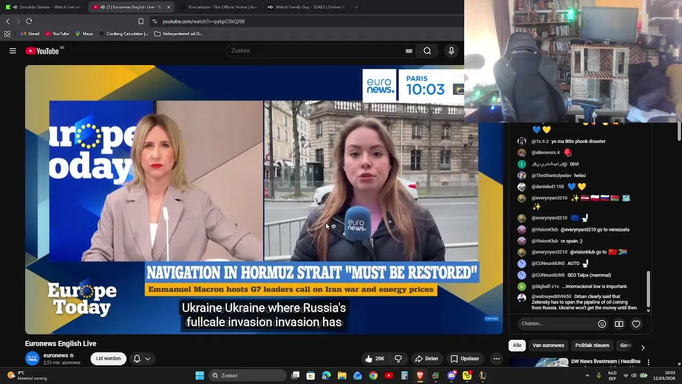Image resolution: width=682 pixels, height=384 pixels.
Task: Show next filter chips with right arrow
Action: (x=643, y=347)
